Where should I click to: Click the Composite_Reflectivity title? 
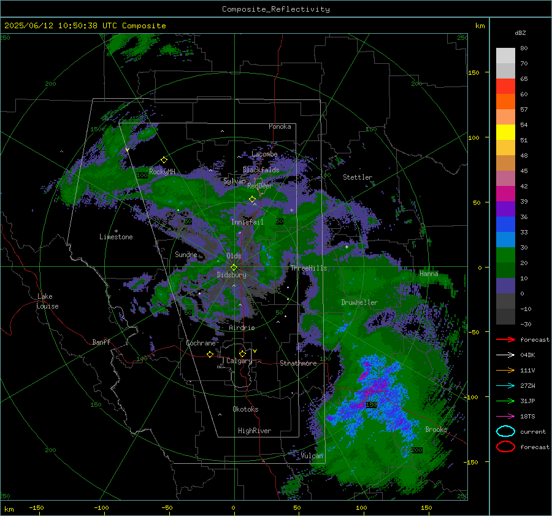click(x=276, y=9)
